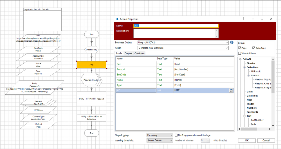The height and width of the screenshot is (149, 281).
Task: Switch to the Conditions tab
Action: [x=139, y=54]
